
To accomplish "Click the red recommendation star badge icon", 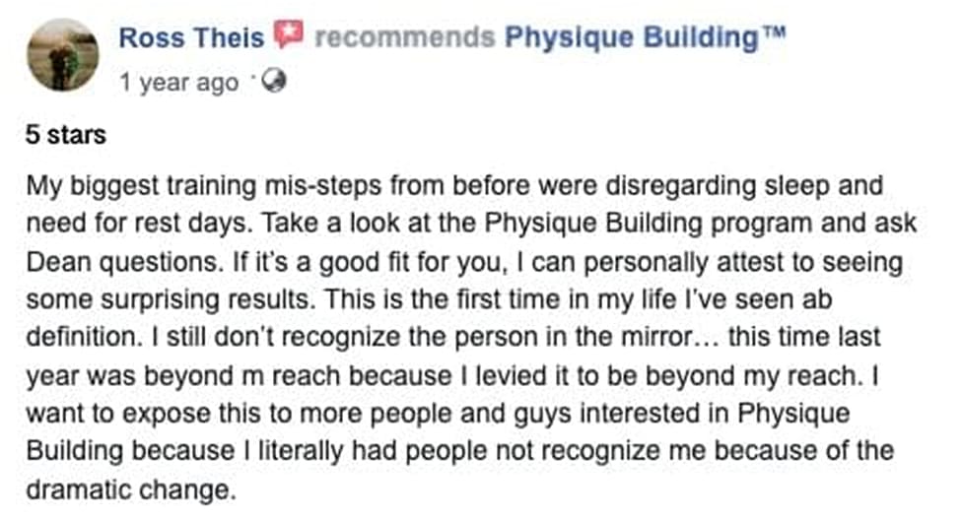I will 289,34.
